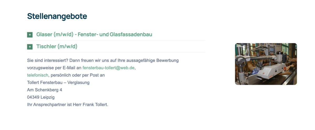Click the 'Sie sind interessiert?' sentence
Screen dimensions: 315x130
click(103, 60)
